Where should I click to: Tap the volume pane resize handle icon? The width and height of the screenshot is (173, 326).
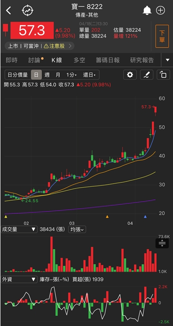(162, 243)
